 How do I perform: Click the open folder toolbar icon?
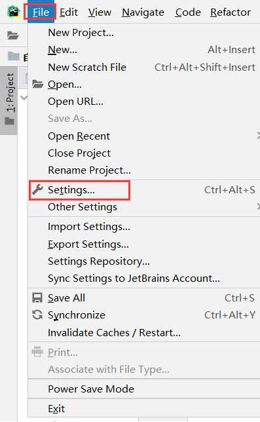13,35
